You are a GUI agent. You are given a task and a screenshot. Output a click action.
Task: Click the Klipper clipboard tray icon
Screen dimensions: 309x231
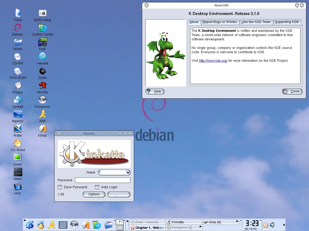click(x=266, y=225)
